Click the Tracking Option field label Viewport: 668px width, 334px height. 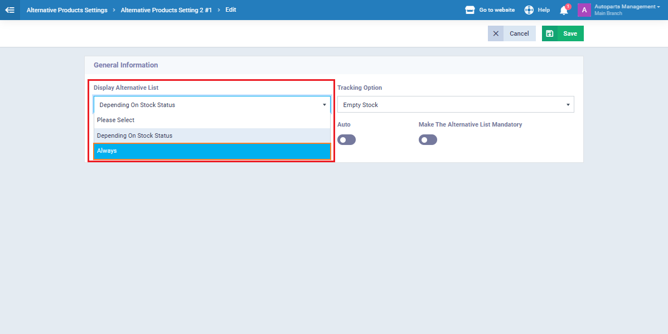point(360,88)
